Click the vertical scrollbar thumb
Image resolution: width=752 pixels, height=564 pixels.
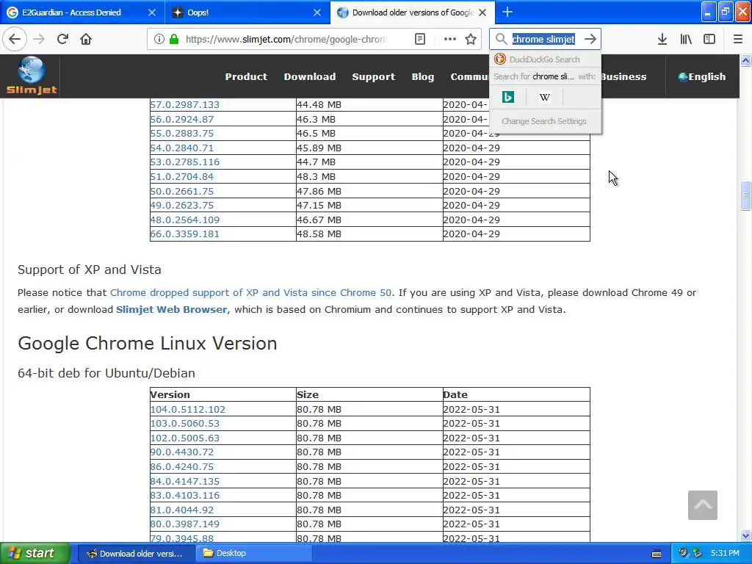745,195
